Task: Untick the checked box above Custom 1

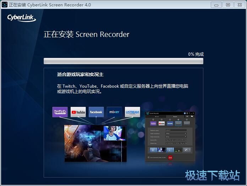Action: pyautogui.click(x=178, y=120)
